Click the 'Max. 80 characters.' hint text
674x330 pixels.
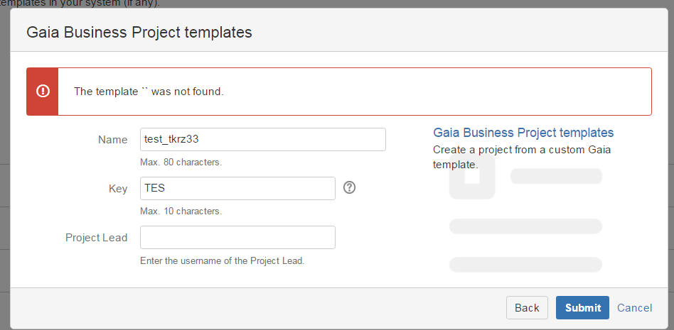[x=181, y=163]
